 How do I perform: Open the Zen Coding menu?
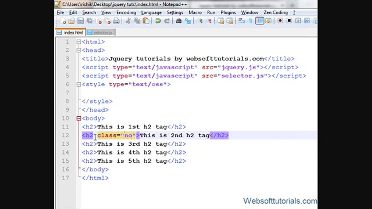click(x=276, y=12)
